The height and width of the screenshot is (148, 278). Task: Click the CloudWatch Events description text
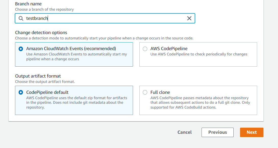(x=77, y=57)
